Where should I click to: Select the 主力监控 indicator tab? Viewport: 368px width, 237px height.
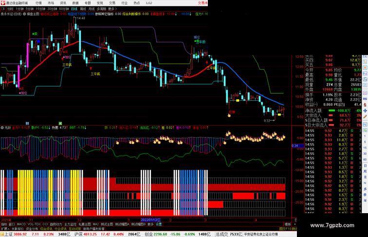(70, 224)
